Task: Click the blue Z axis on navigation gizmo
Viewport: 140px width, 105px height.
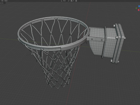Action: point(139,6)
